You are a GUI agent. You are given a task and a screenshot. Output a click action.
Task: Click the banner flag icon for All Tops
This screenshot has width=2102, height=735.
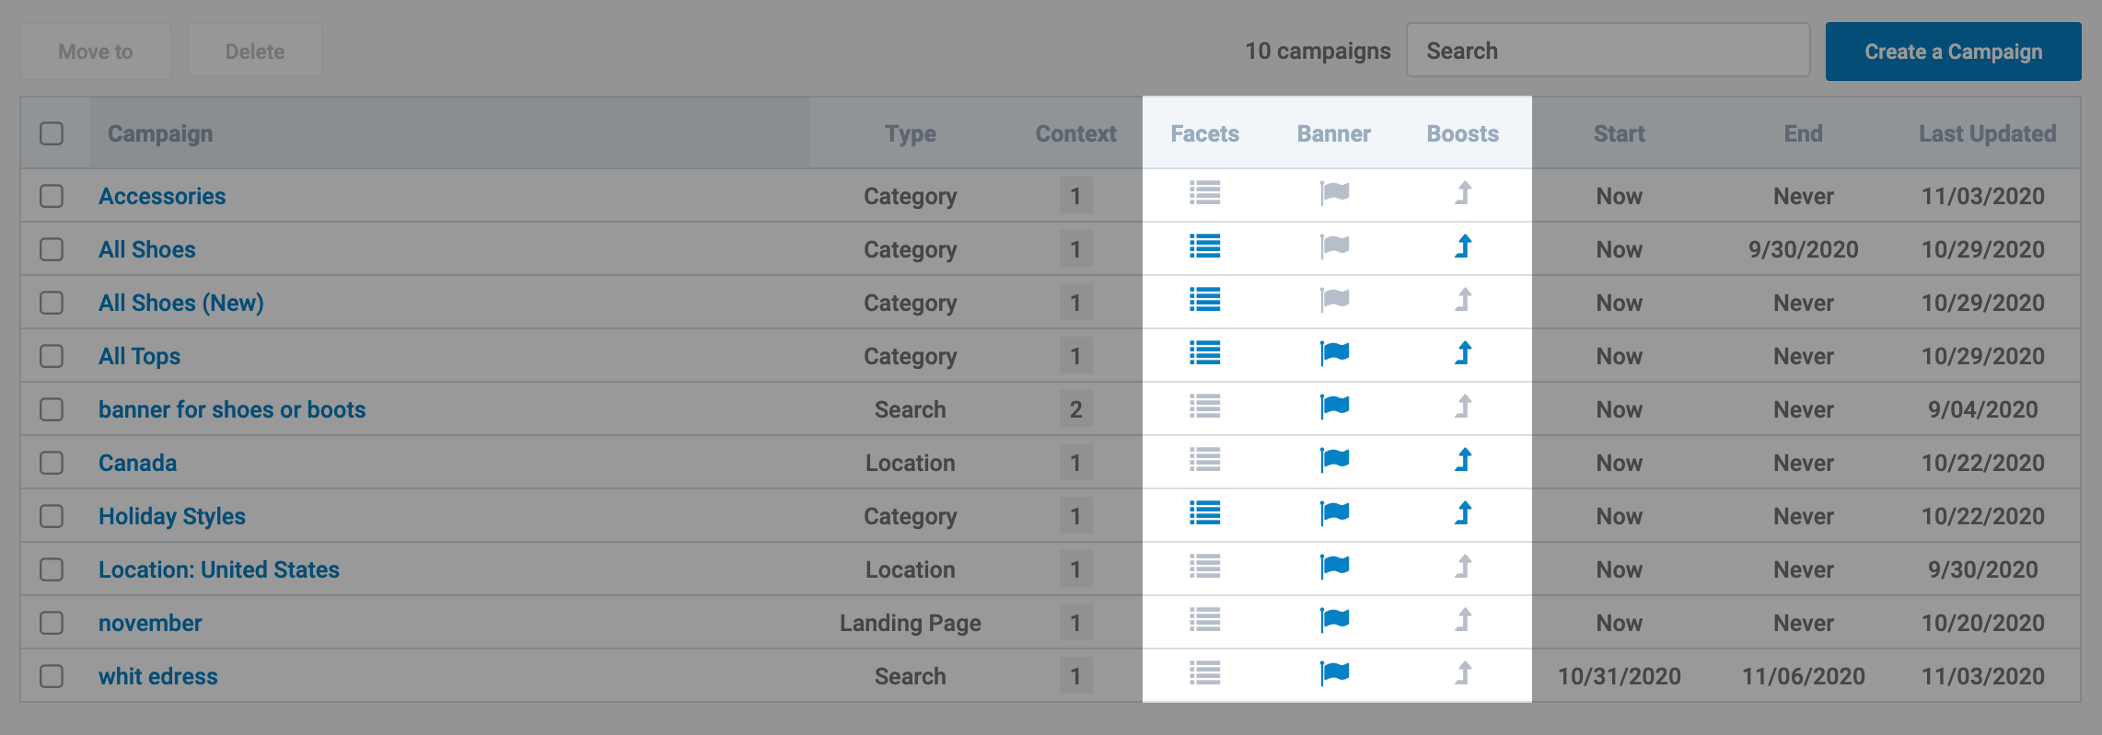click(x=1334, y=353)
